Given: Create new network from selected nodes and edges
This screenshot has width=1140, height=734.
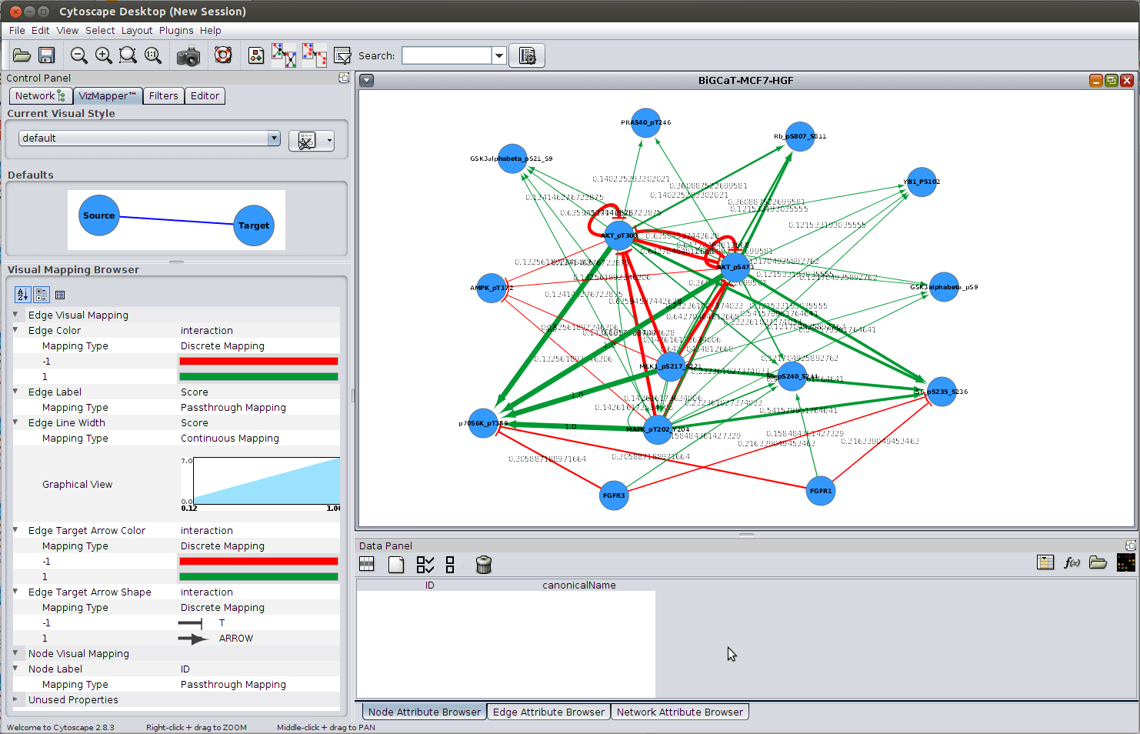Looking at the screenshot, I should (x=314, y=55).
